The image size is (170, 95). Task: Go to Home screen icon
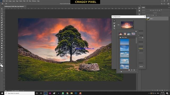tap(2, 4)
